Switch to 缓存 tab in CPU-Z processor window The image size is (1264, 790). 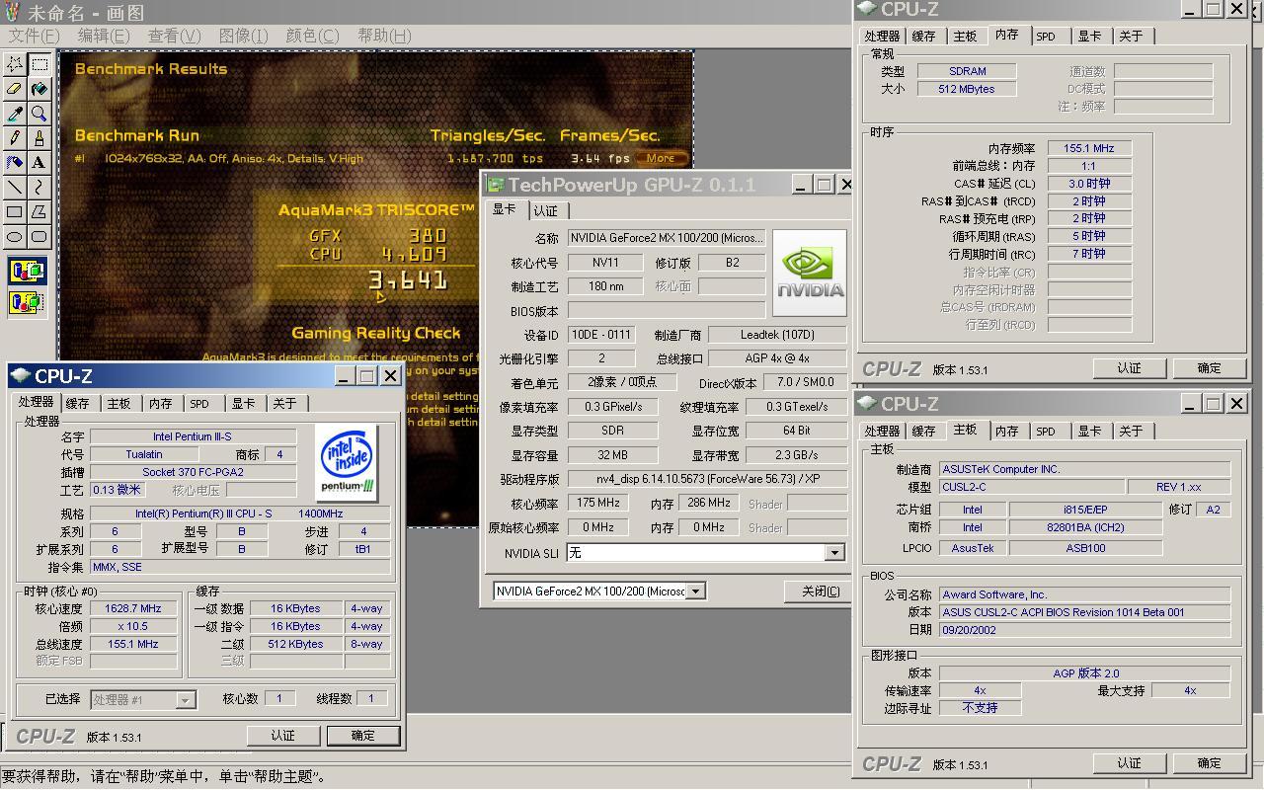[77, 403]
